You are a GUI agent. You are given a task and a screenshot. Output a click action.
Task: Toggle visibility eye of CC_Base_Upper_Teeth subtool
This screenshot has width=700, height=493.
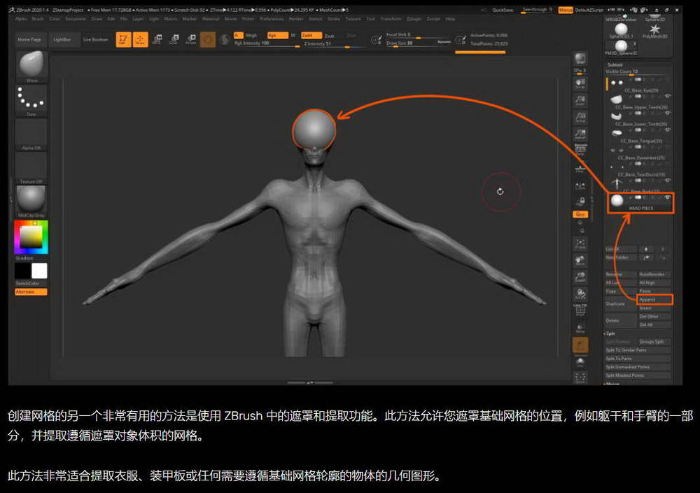pos(667,96)
